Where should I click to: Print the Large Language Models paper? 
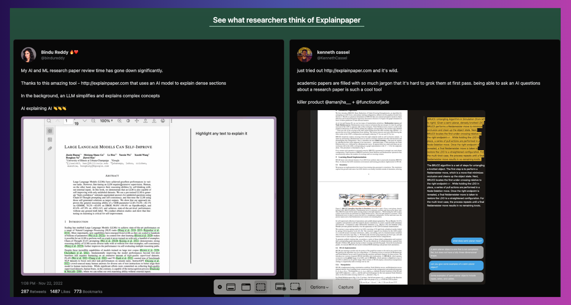click(163, 120)
